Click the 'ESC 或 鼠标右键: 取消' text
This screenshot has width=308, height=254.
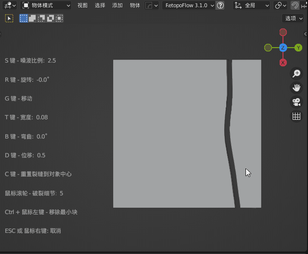click(33, 231)
